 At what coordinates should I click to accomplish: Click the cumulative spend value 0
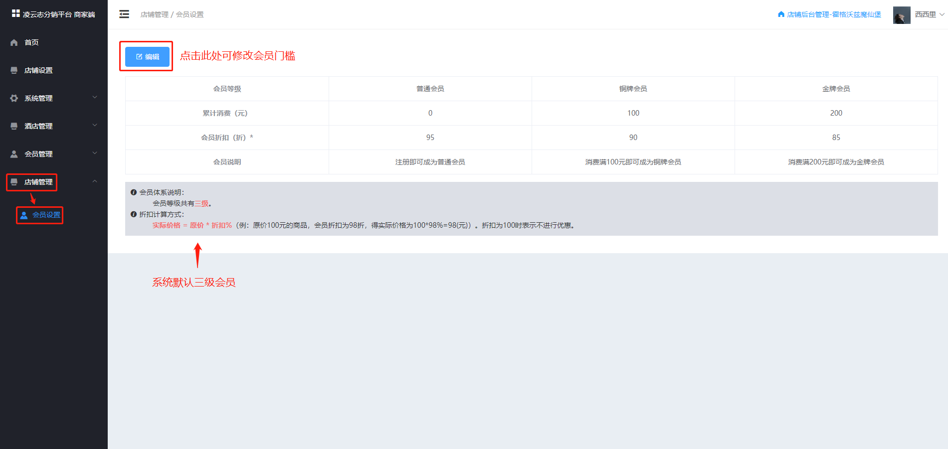[x=430, y=113]
